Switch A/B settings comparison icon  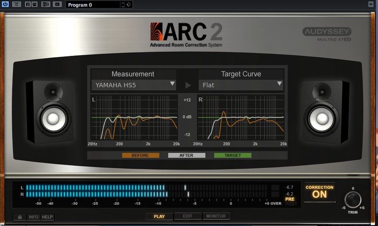tap(46, 4)
